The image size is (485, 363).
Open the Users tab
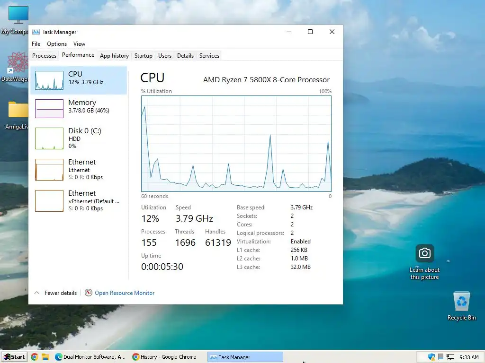tap(164, 56)
